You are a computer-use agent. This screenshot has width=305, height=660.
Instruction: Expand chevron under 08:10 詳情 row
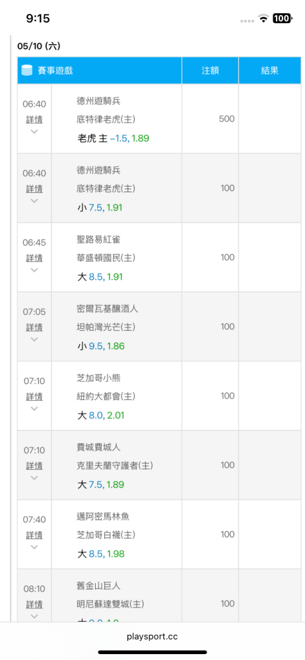tap(34, 616)
